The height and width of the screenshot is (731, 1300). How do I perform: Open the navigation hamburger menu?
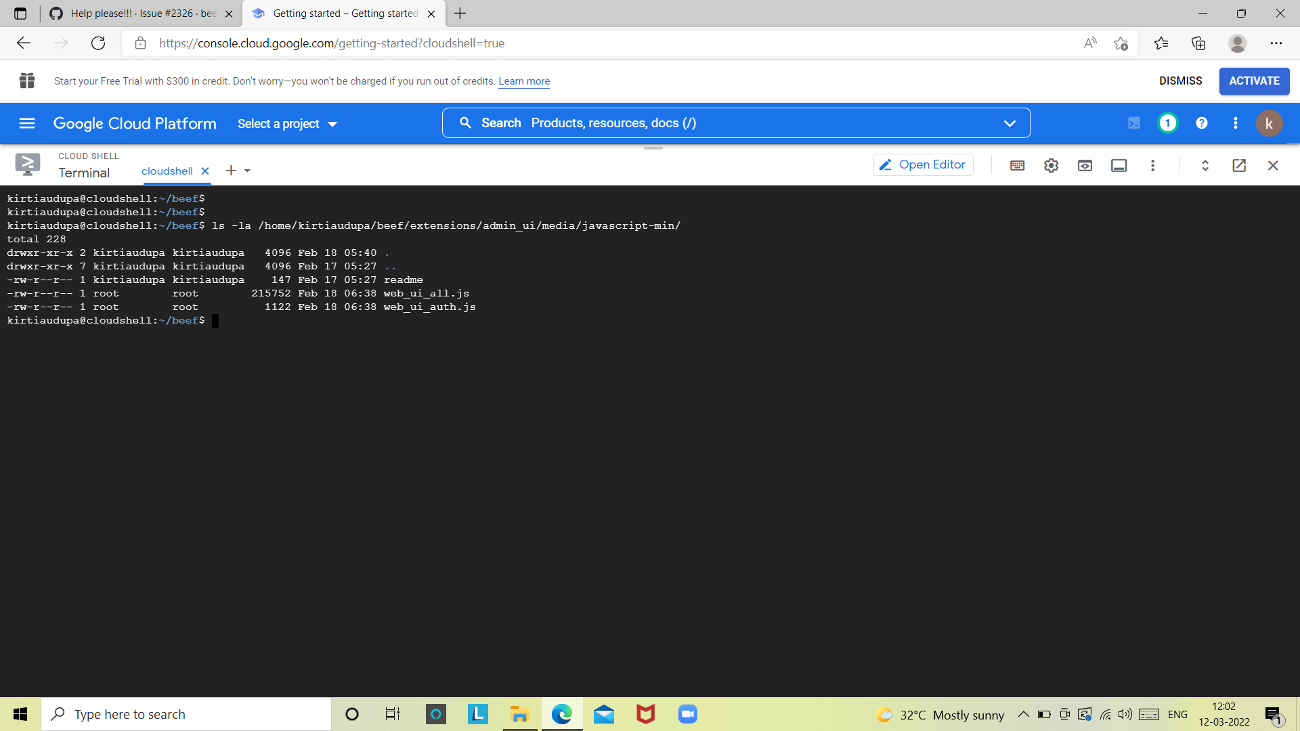[26, 123]
